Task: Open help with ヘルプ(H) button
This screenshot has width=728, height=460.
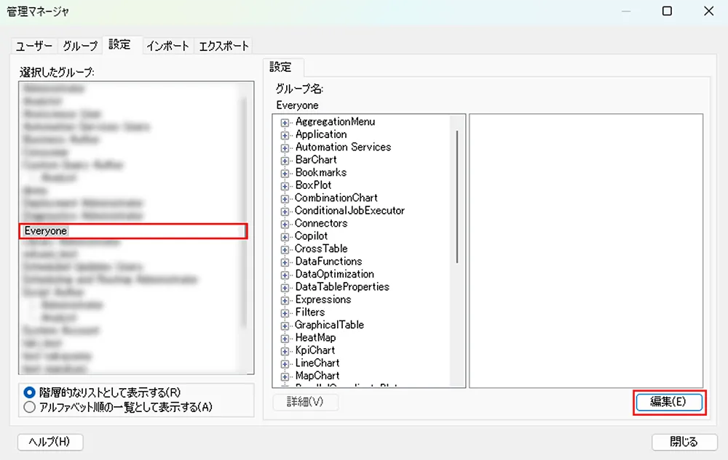Action: [50, 442]
